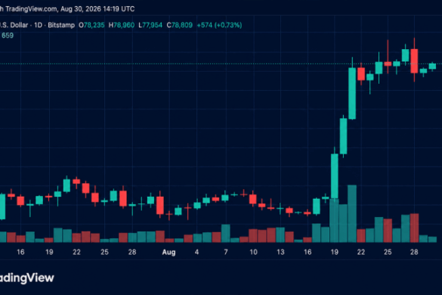442x295 pixels.
Task: Open the TradingView.com header link
Action: 31,9
